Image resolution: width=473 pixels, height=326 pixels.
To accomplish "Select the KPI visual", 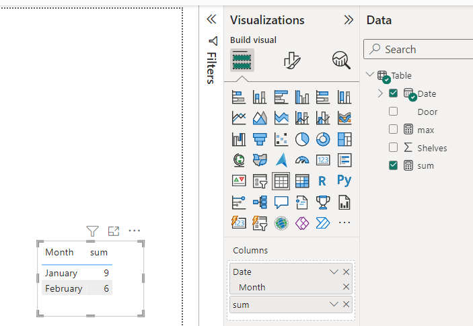I will (x=239, y=181).
